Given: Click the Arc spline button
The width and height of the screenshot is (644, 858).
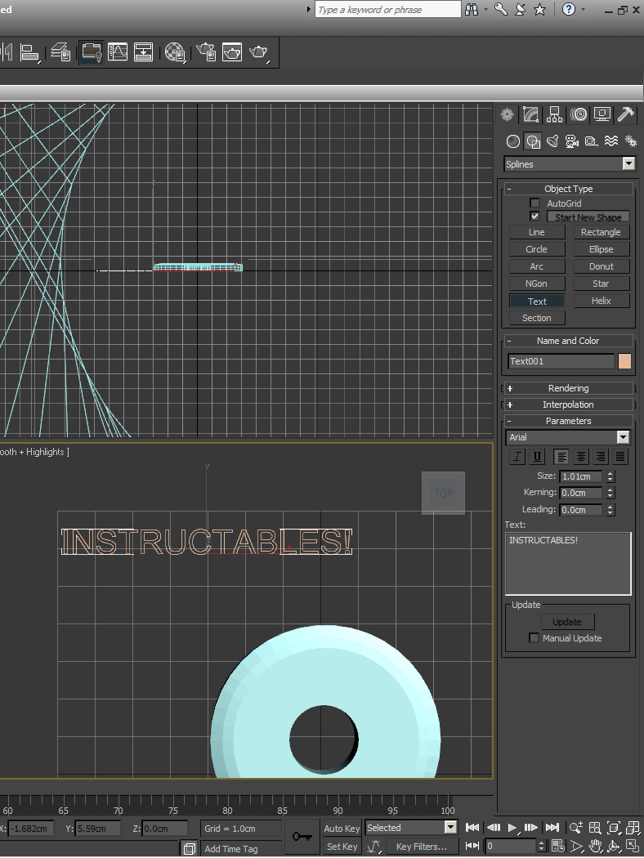Looking at the screenshot, I should click(x=537, y=266).
